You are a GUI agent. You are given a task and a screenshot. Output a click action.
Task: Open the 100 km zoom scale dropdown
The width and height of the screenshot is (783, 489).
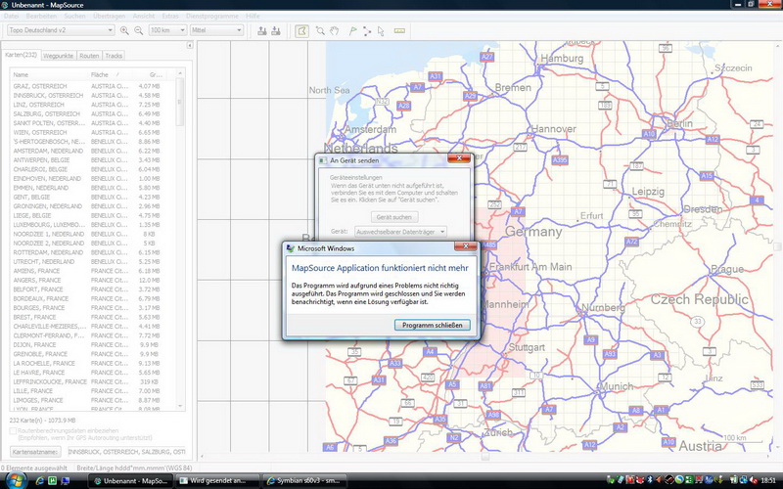click(167, 30)
